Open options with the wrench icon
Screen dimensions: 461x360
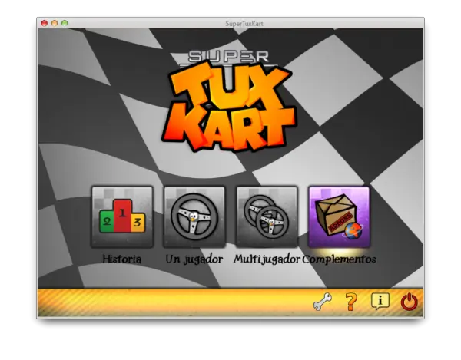click(323, 302)
